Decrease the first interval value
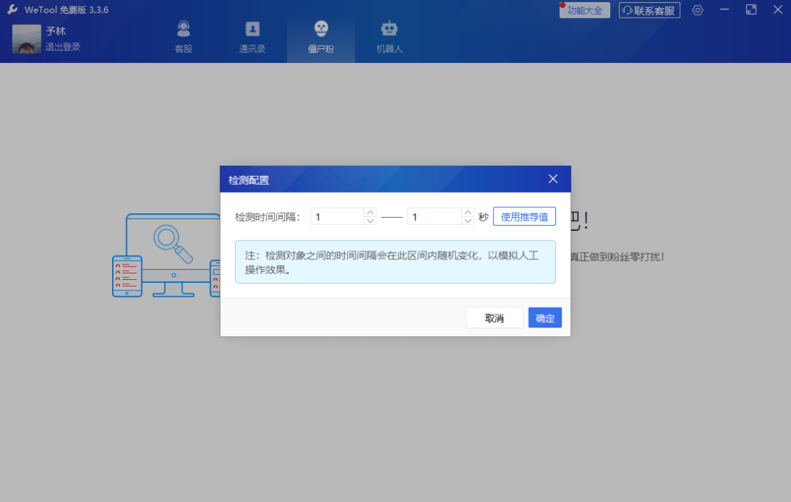 tap(371, 221)
